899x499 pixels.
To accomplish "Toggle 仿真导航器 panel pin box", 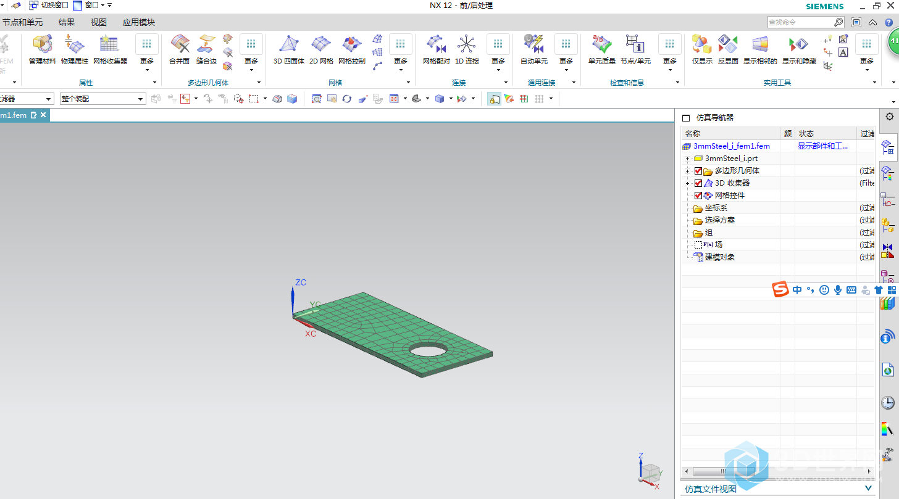I will [685, 118].
